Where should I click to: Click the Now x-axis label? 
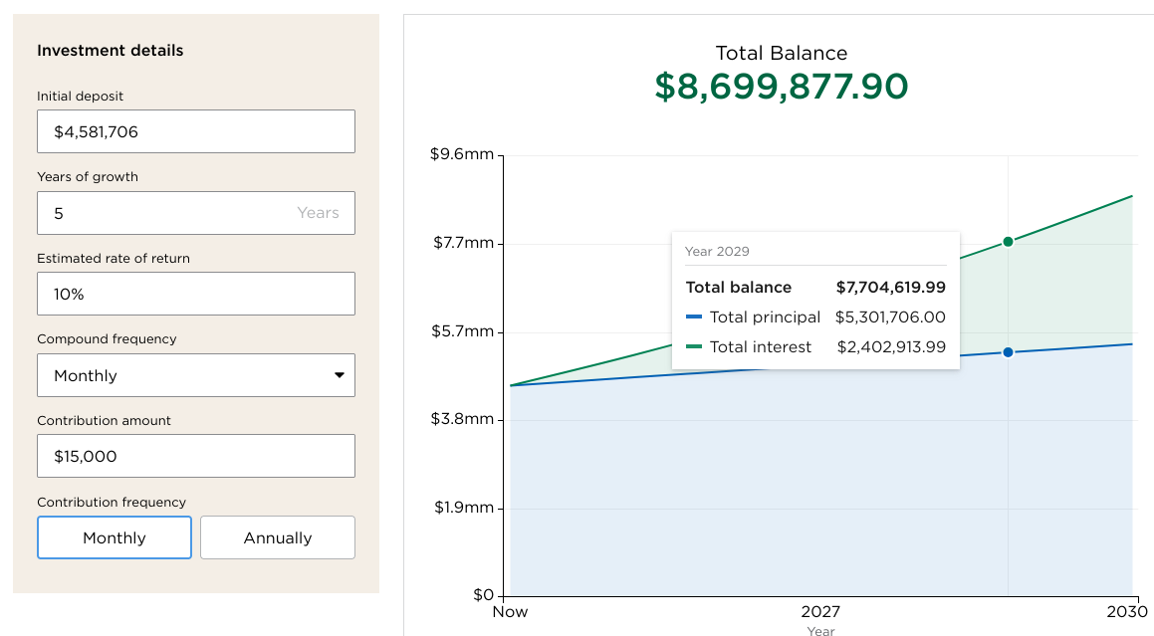click(510, 612)
